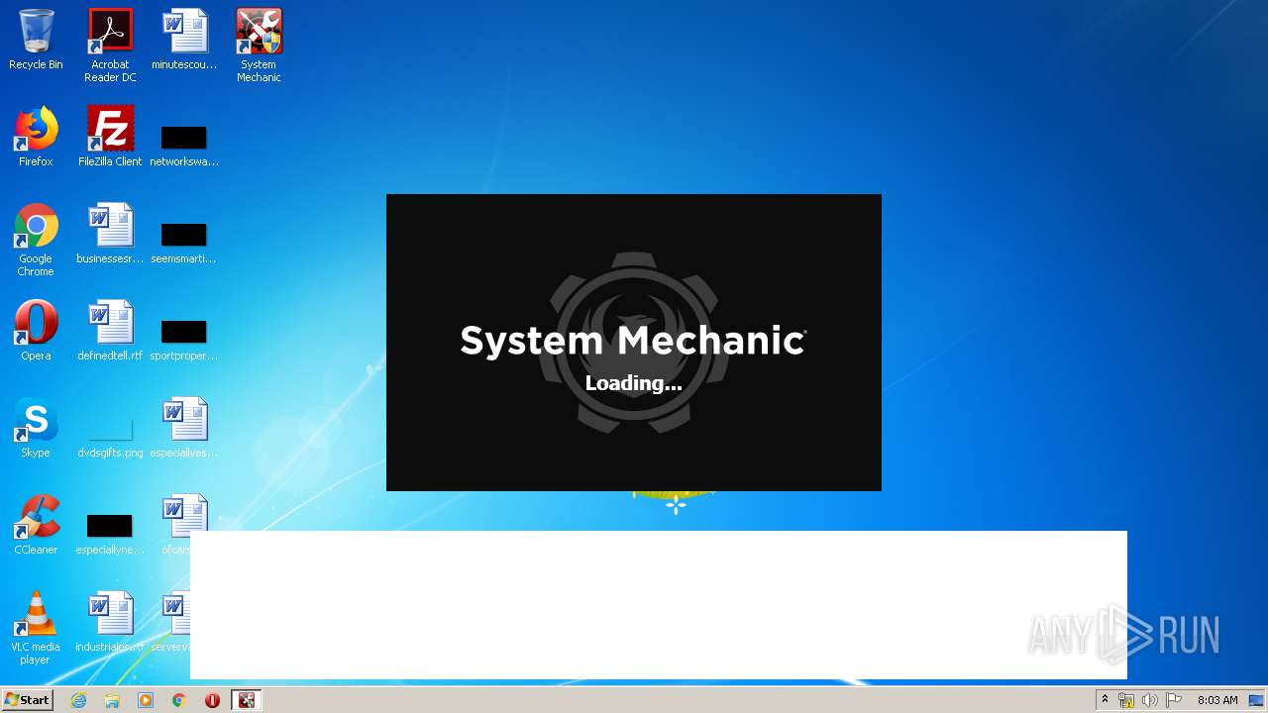This screenshot has width=1268, height=713.
Task: Select the FileZilla Client desktop icon
Action: pos(110,137)
